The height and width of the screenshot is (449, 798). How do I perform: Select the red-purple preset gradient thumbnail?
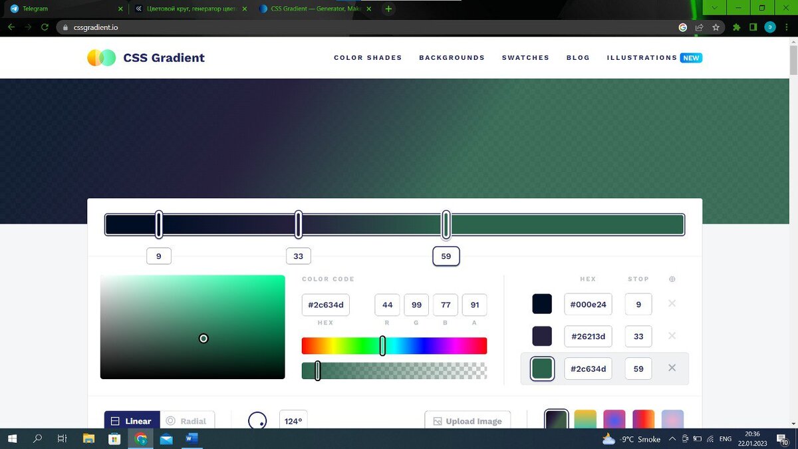tap(644, 420)
